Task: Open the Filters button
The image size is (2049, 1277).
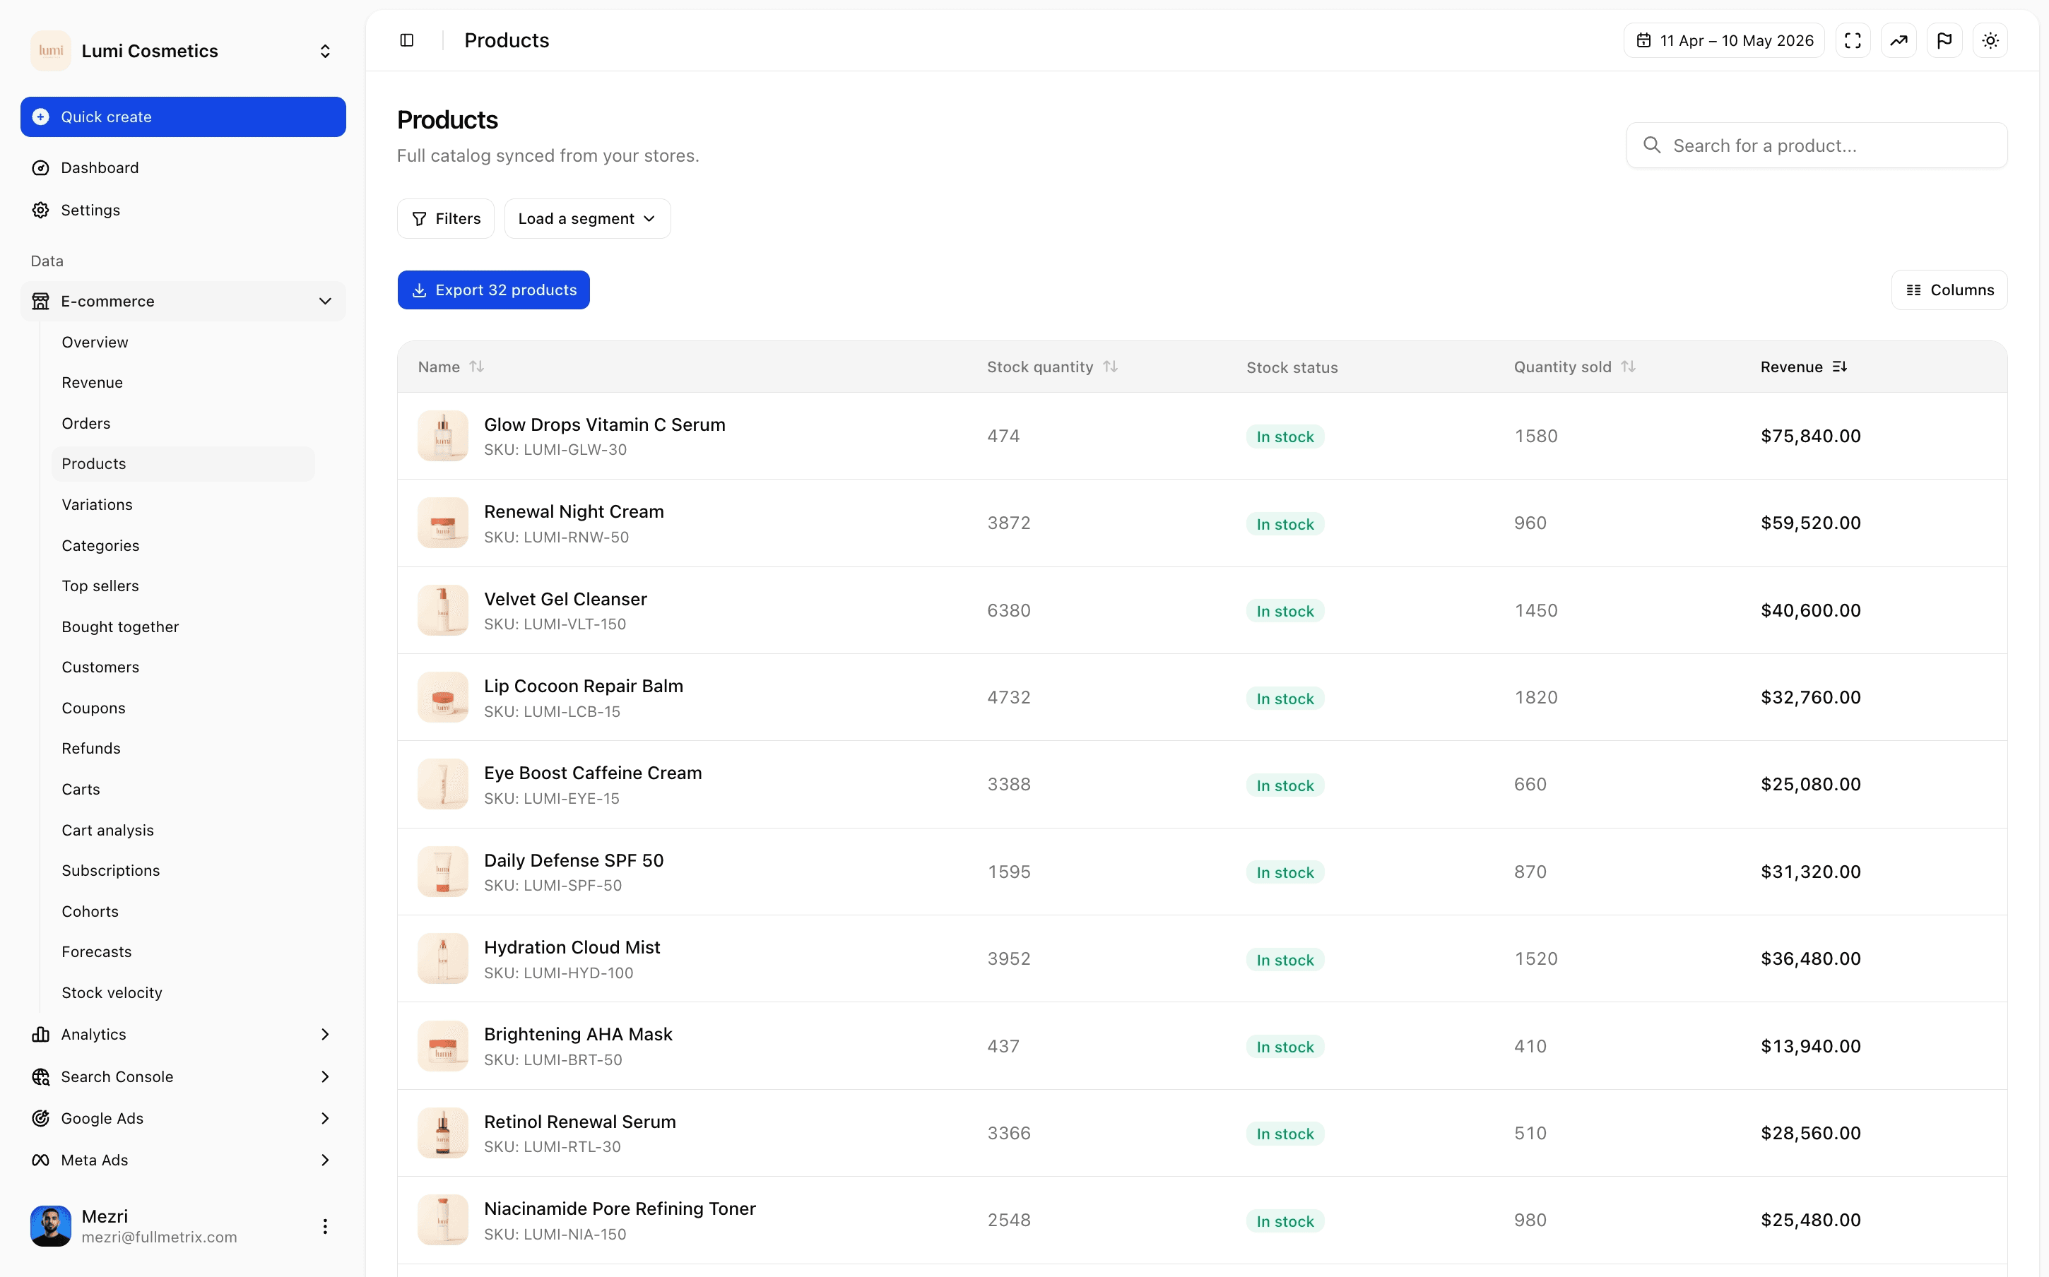Action: (446, 219)
